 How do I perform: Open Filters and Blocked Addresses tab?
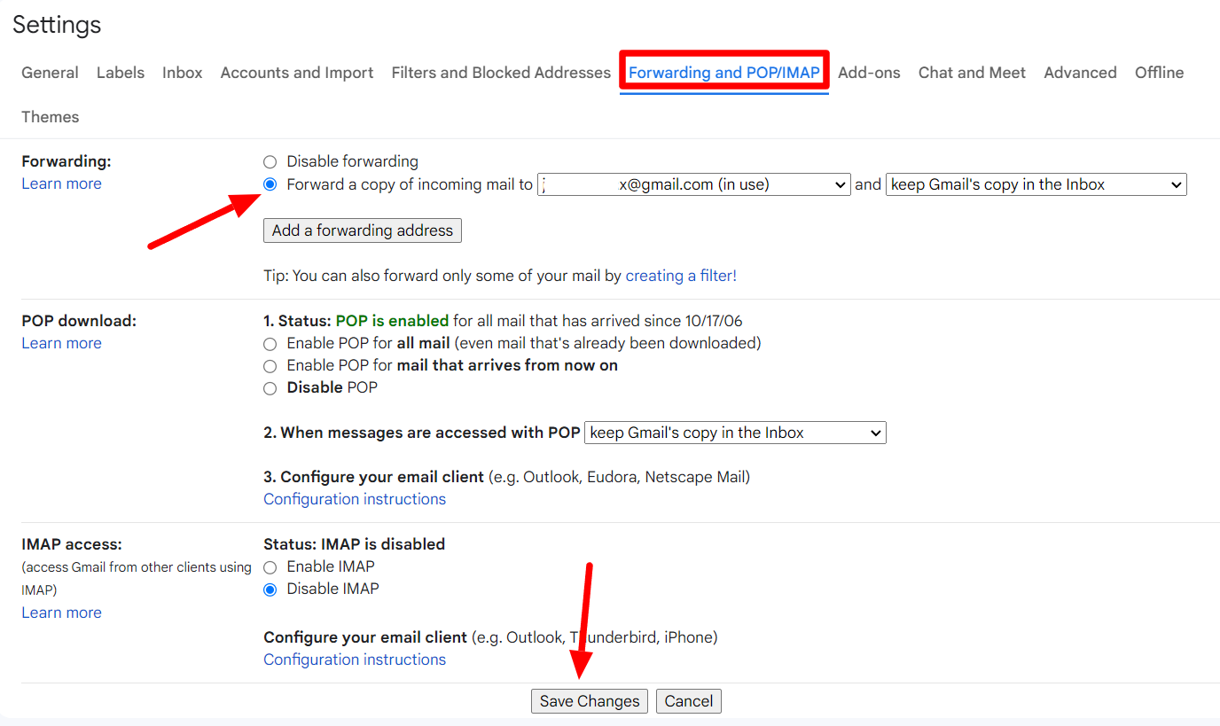(501, 73)
